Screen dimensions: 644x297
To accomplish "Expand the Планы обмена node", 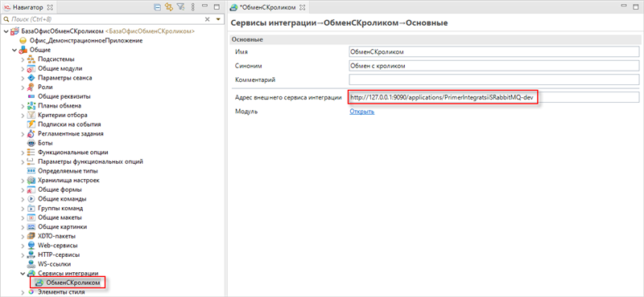I will (x=23, y=106).
